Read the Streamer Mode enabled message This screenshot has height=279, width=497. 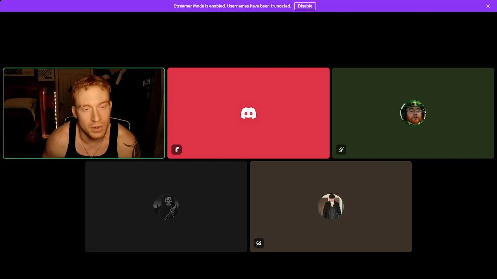[232, 6]
